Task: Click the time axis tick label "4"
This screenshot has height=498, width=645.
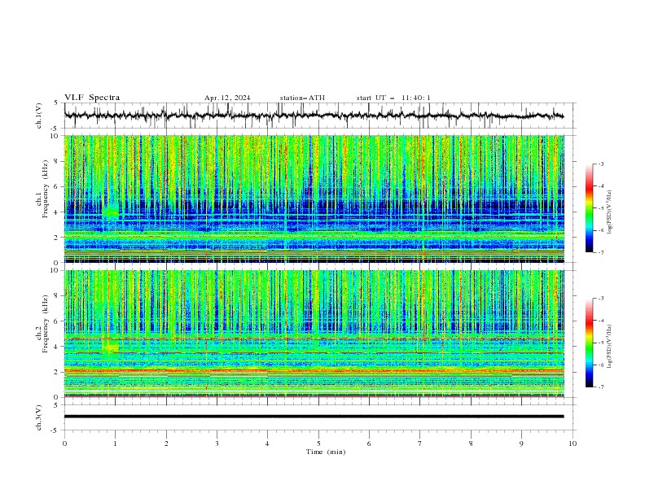Action: (x=267, y=443)
